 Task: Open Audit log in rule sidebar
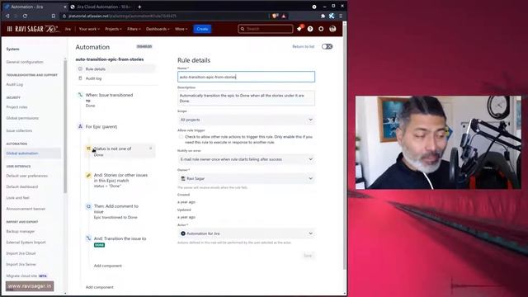[x=115, y=78]
